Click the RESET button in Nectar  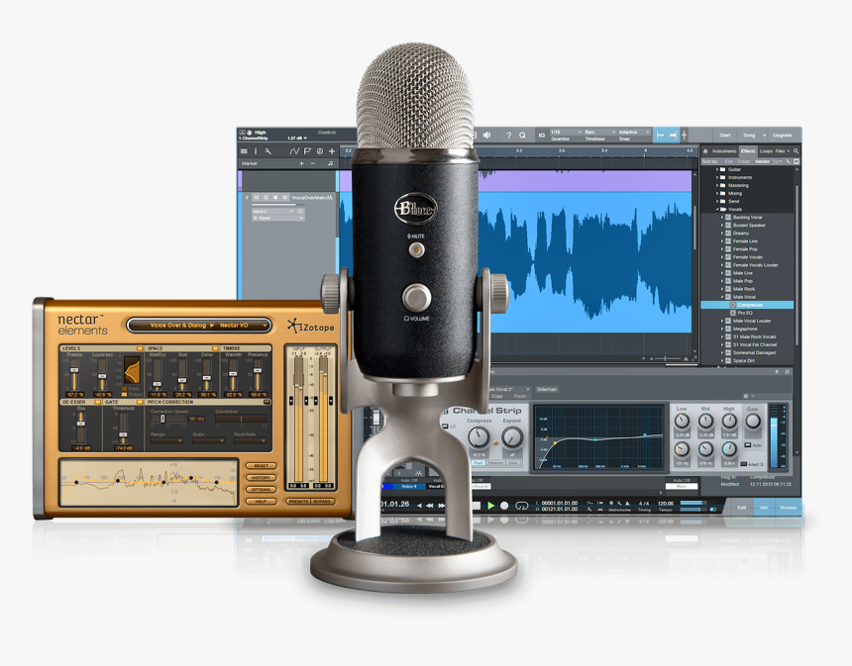click(x=262, y=466)
